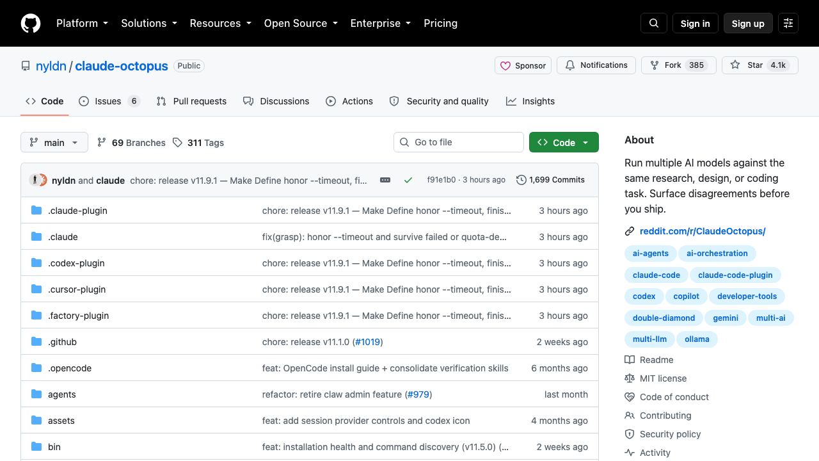Open the assets folder

coord(61,421)
